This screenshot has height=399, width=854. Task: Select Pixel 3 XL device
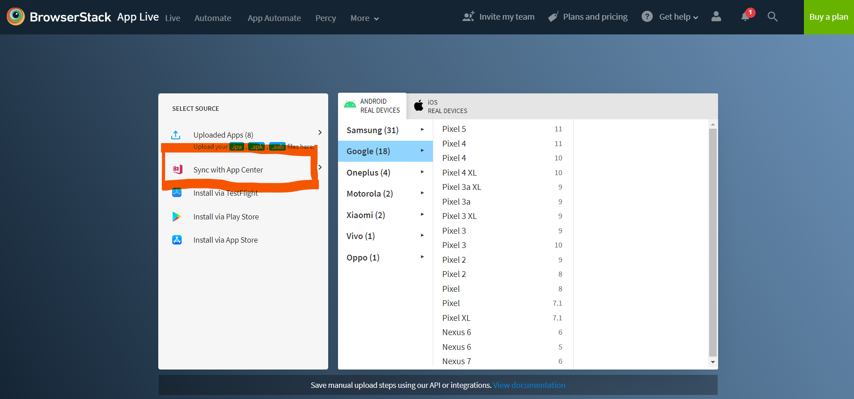click(x=502, y=216)
